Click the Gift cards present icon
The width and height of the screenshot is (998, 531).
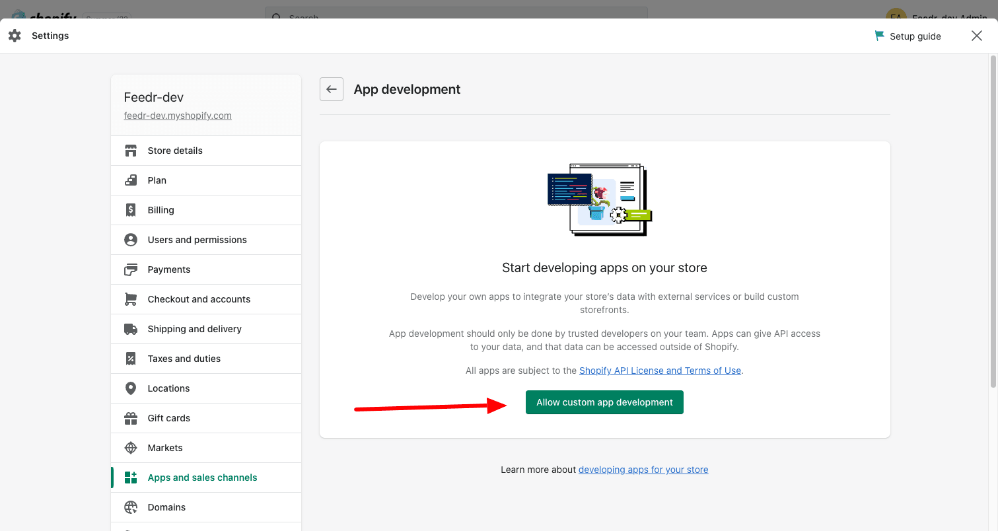(131, 418)
